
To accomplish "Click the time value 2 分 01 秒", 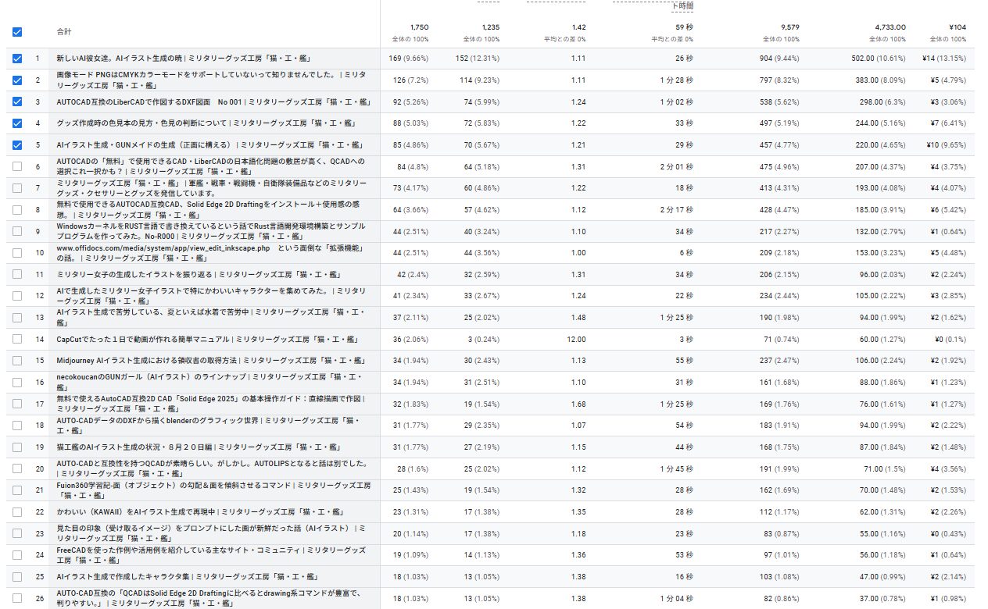I will (x=678, y=166).
